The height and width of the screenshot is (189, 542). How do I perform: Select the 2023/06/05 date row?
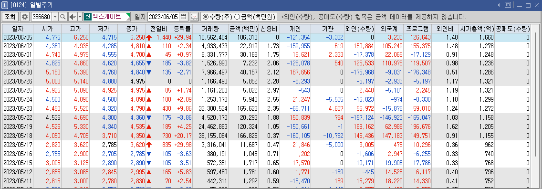pos(267,37)
